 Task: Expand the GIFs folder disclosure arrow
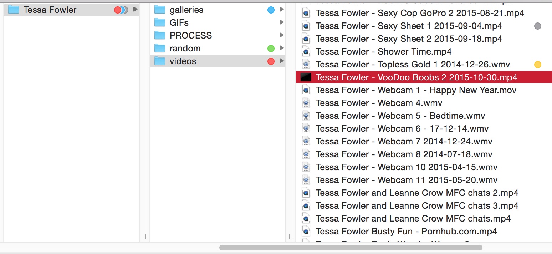click(281, 22)
